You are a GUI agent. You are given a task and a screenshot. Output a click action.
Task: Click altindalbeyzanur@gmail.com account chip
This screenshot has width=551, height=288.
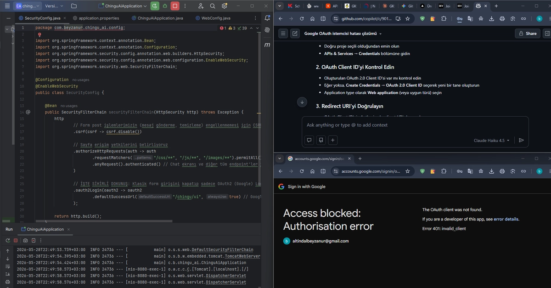pos(316,241)
